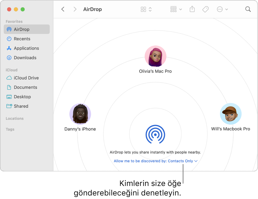Open the Finder search magnifier

tap(248, 9)
